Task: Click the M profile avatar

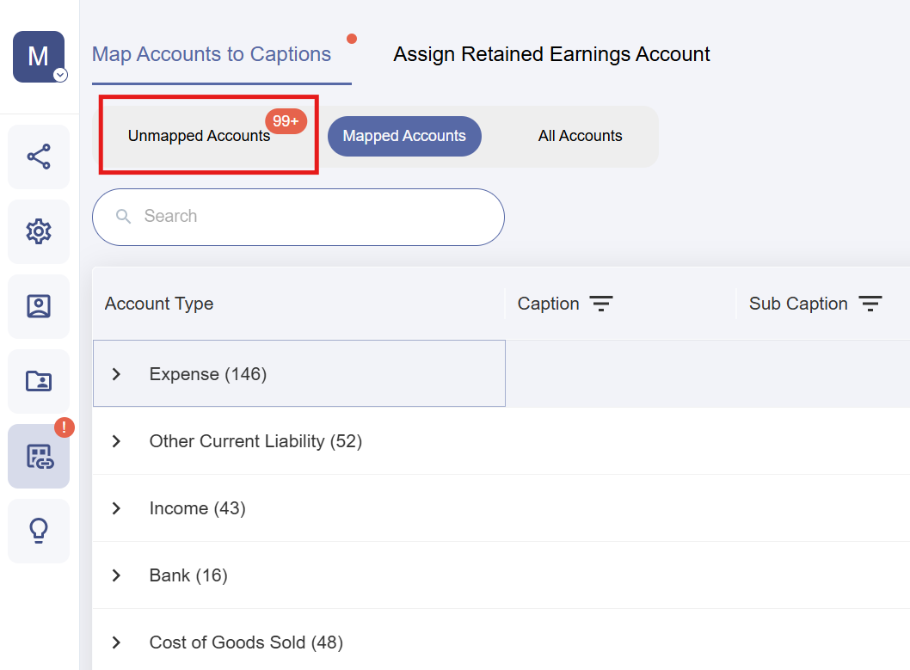Action: coord(38,56)
